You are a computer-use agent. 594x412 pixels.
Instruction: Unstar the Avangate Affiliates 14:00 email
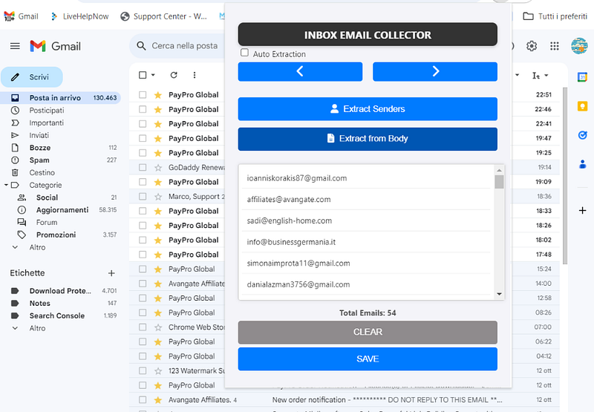(x=158, y=284)
